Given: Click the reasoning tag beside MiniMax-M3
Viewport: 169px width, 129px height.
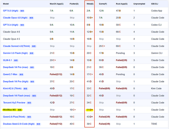Looking at the screenshot, I should (20, 110).
